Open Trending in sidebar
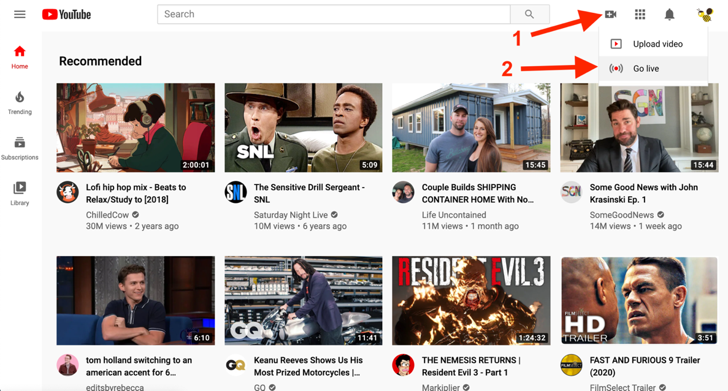 pyautogui.click(x=20, y=103)
